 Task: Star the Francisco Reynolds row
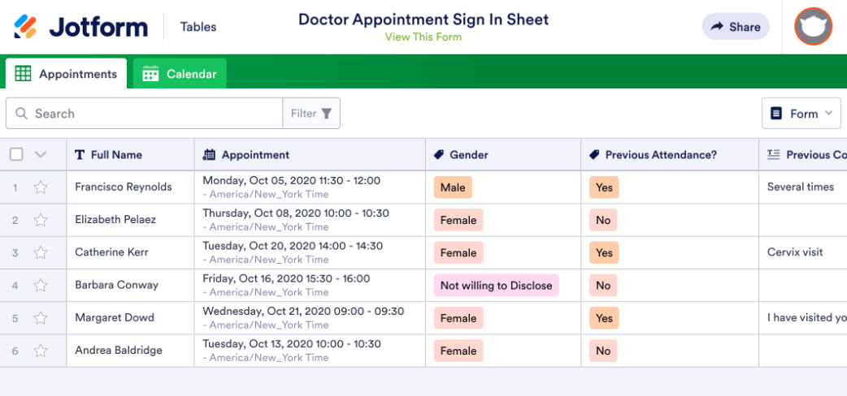(41, 187)
